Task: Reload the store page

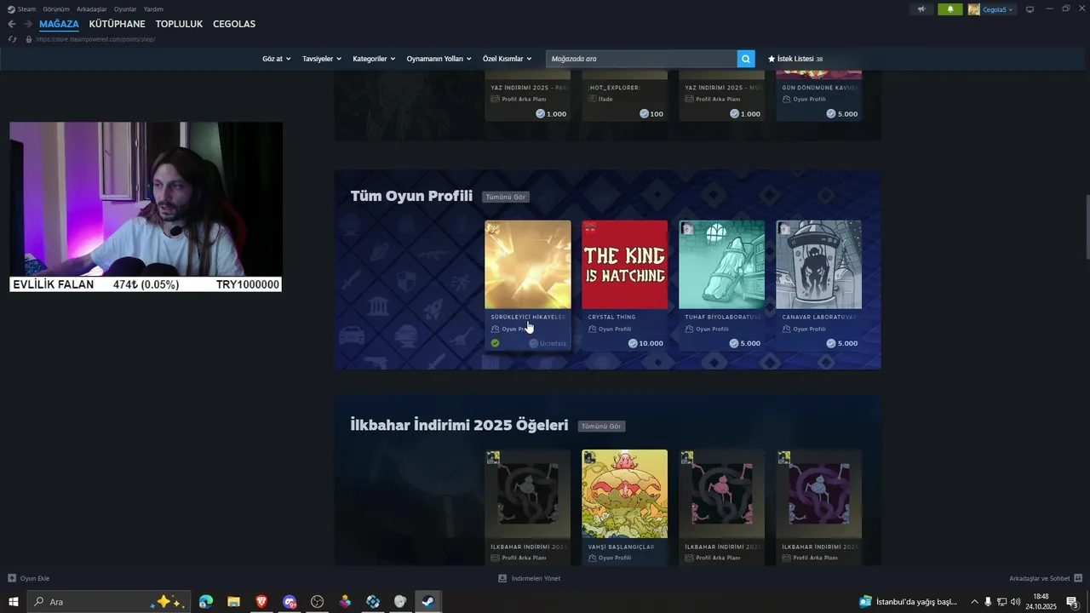Action: pos(12,39)
